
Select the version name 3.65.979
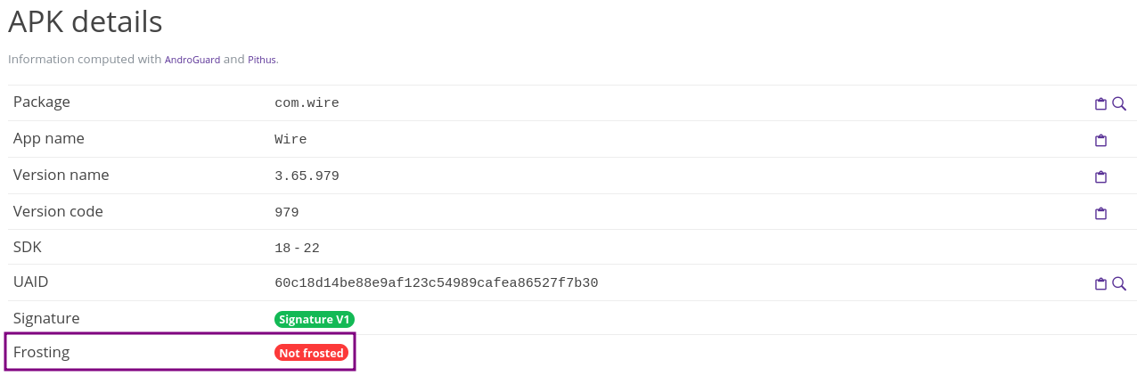click(307, 176)
